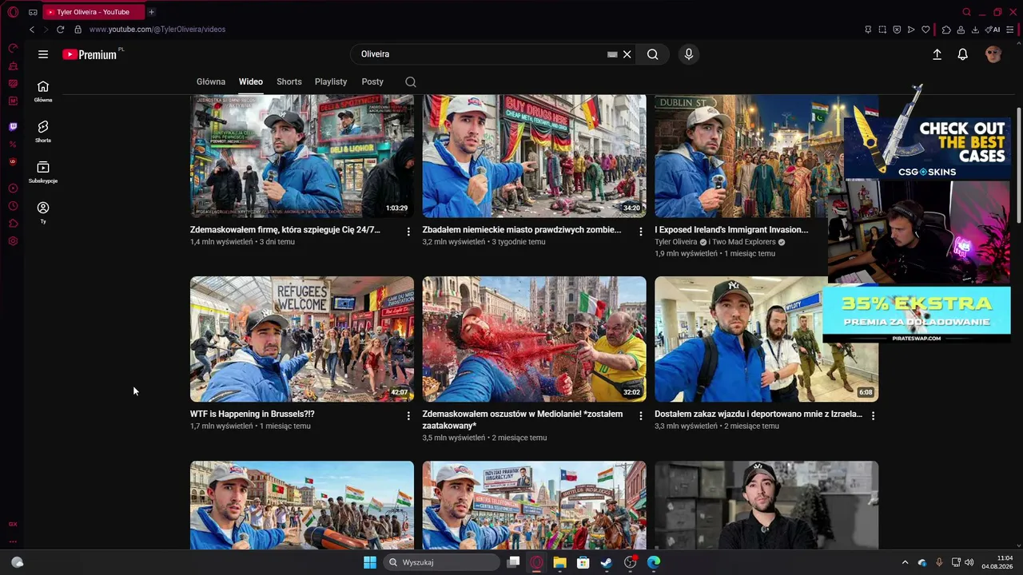This screenshot has height=575, width=1023.
Task: Take a snapshot with toolbar icon
Action: [882, 30]
